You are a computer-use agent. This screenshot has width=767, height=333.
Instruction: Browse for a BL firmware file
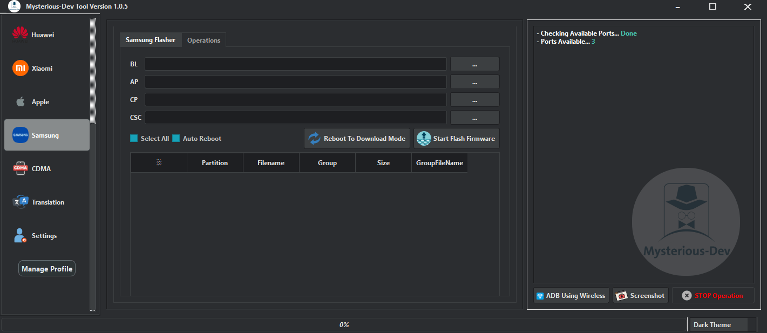(x=474, y=64)
